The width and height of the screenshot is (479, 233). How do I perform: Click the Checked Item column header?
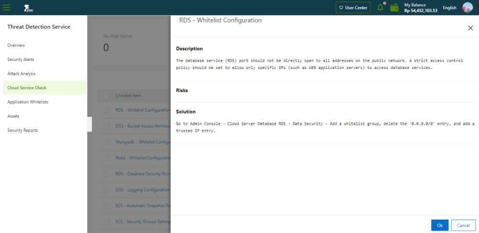click(x=128, y=95)
